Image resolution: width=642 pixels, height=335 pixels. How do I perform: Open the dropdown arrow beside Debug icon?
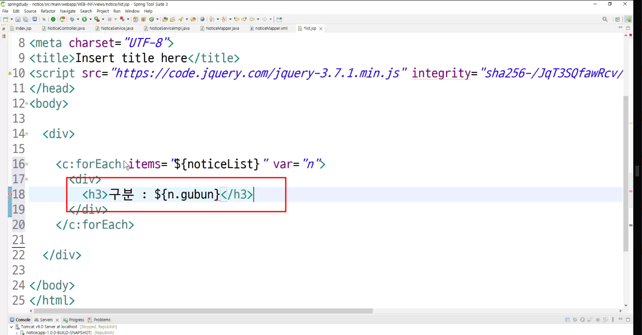click(78, 19)
